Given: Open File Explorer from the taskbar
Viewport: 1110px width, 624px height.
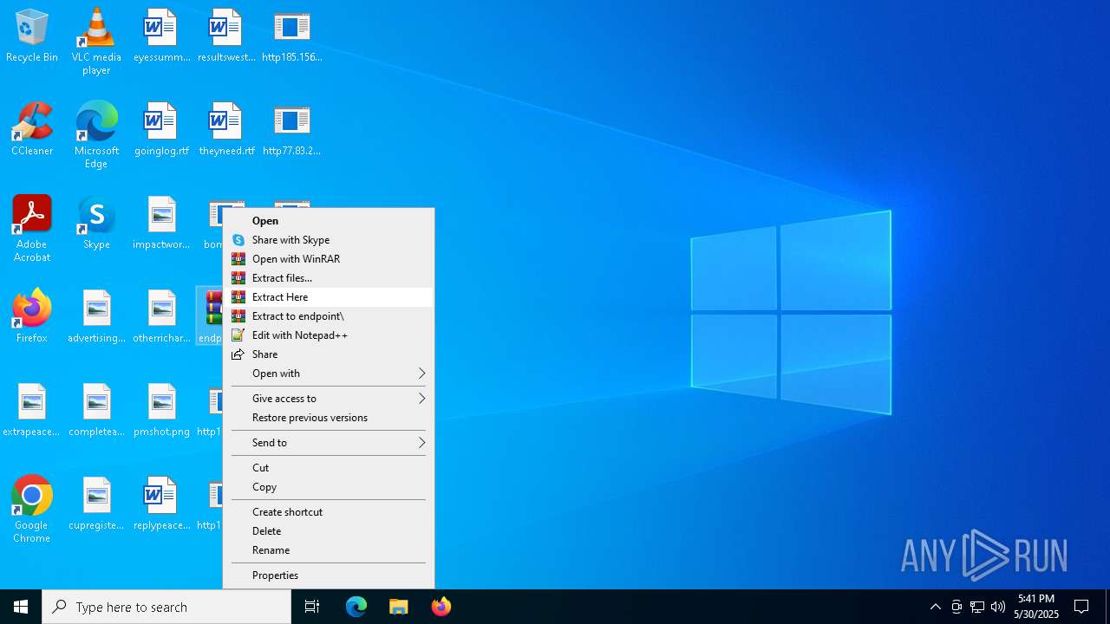Looking at the screenshot, I should (x=399, y=607).
